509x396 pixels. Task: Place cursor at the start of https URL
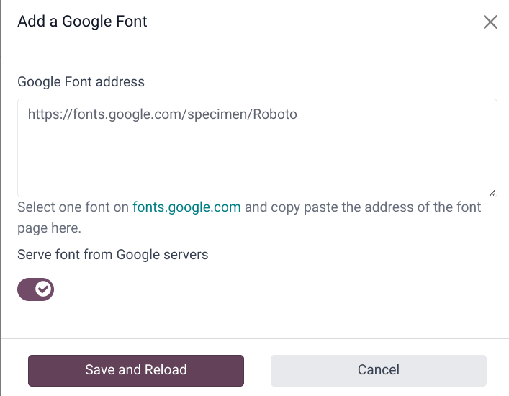29,114
